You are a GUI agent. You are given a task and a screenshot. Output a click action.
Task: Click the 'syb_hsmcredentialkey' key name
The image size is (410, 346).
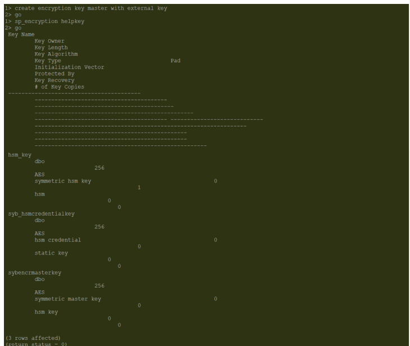click(x=42, y=214)
